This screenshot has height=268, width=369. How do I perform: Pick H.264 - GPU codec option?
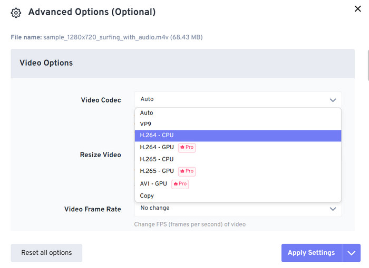tap(157, 148)
